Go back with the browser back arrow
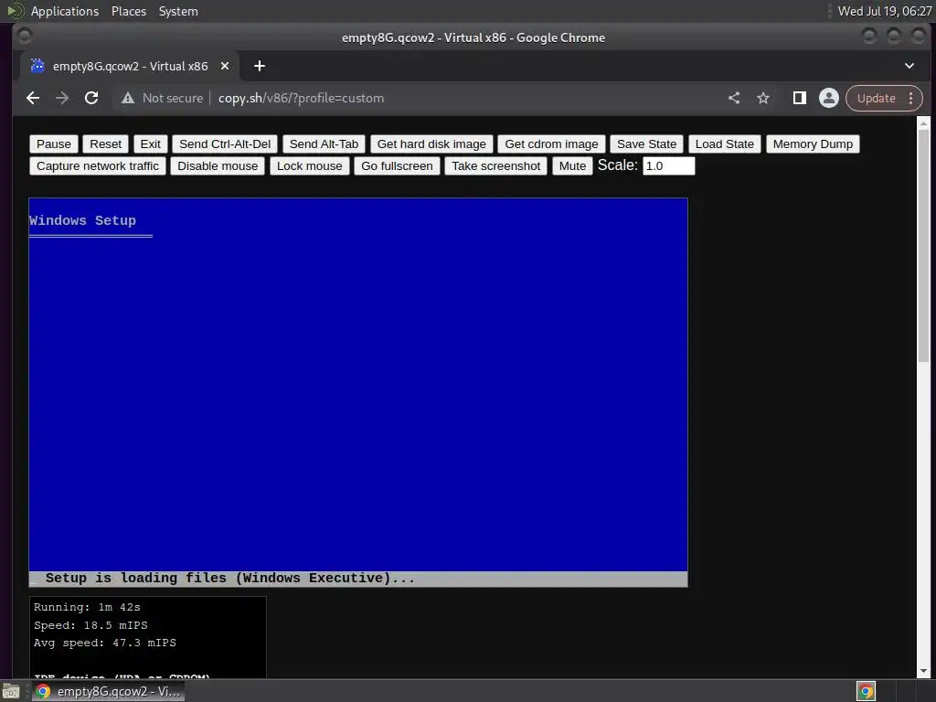This screenshot has width=936, height=702. [33, 98]
